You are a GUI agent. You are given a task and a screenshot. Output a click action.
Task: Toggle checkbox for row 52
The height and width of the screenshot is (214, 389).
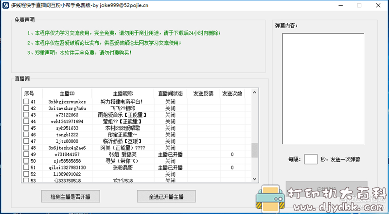pyautogui.click(x=26, y=174)
